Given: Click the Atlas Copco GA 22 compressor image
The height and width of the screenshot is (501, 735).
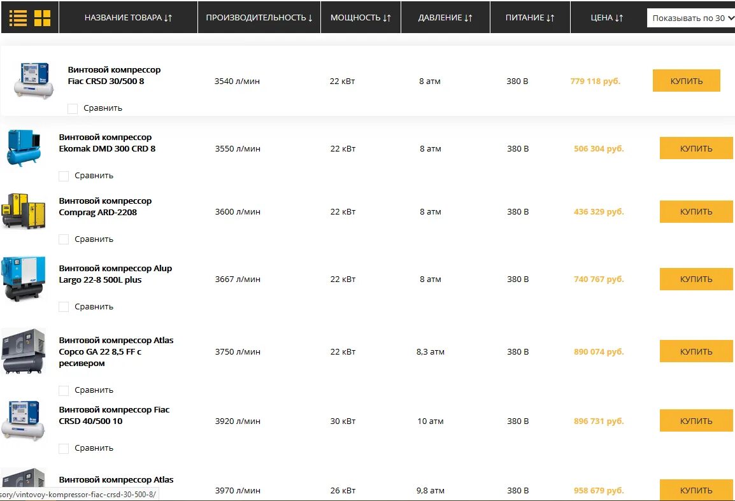Looking at the screenshot, I should tap(24, 351).
